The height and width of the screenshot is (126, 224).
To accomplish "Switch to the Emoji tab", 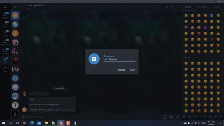I will pyautogui.click(x=188, y=7).
